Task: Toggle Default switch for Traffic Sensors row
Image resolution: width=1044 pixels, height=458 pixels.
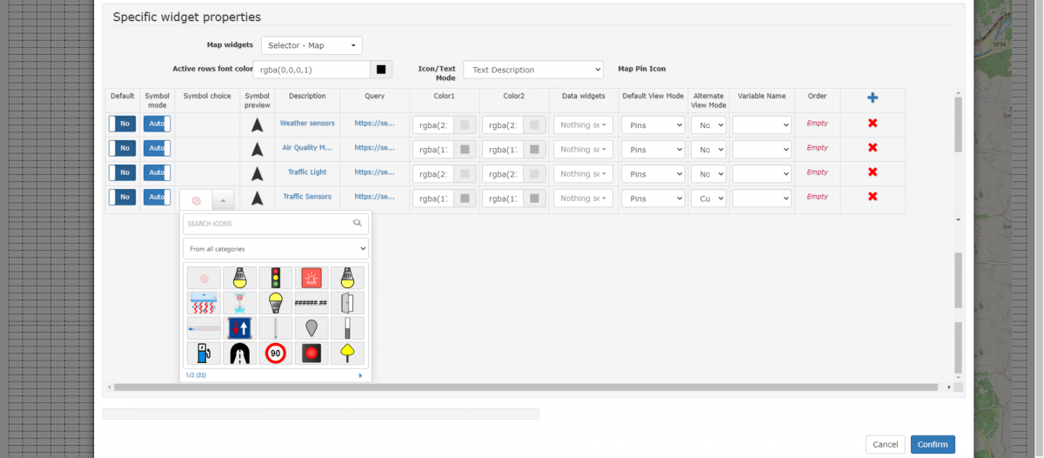Action: click(x=122, y=197)
